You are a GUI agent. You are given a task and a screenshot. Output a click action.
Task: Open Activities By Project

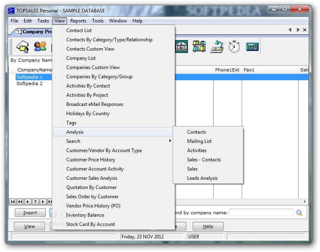pos(114,95)
